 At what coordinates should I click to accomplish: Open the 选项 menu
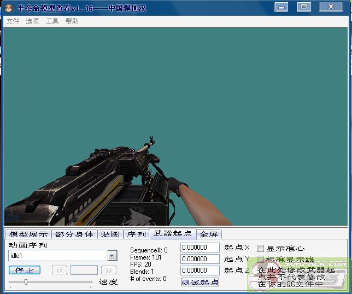click(32, 21)
